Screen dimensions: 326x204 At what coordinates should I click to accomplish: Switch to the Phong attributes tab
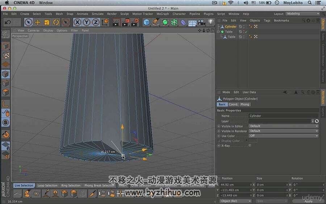pyautogui.click(x=245, y=104)
